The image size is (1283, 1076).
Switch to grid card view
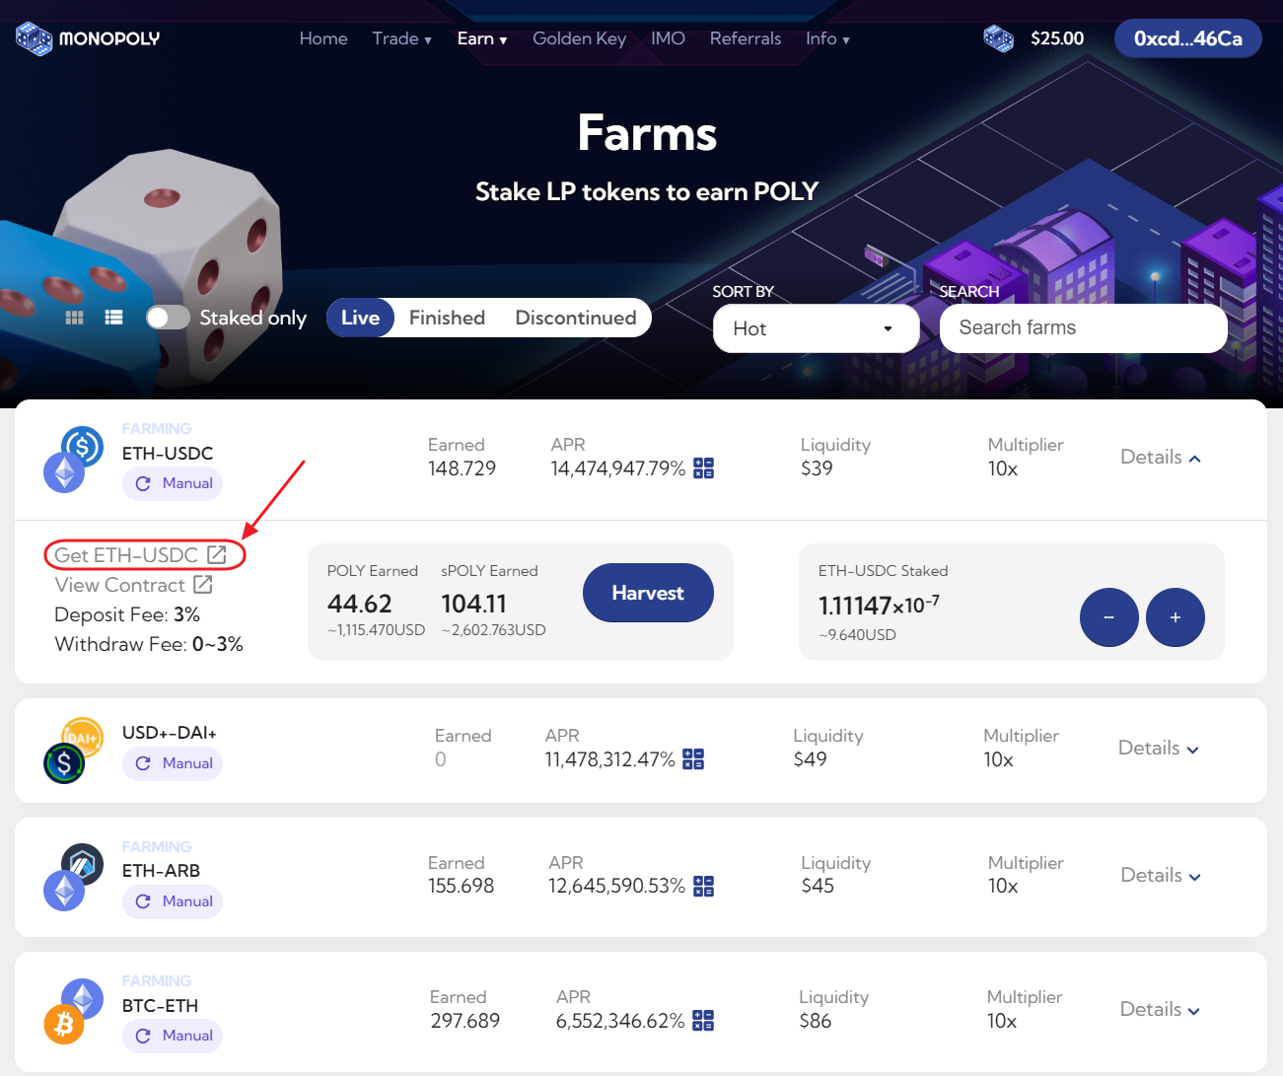pyautogui.click(x=74, y=318)
